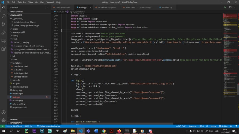
Task: Open the File menu
Action: pos(8,2)
